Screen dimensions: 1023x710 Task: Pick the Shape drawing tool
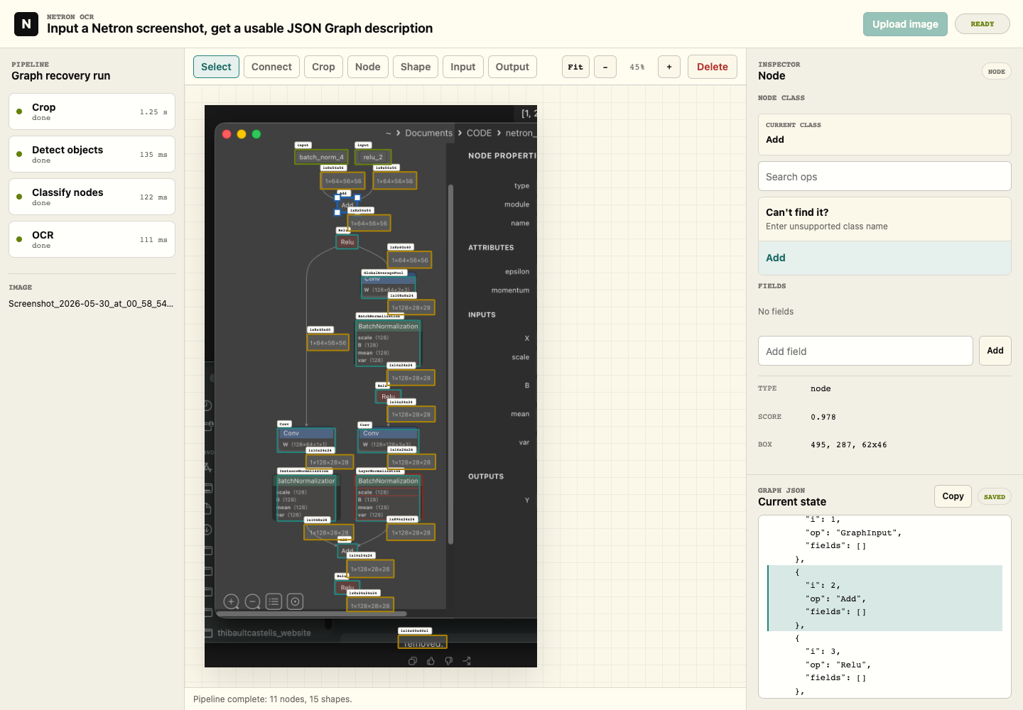click(416, 67)
